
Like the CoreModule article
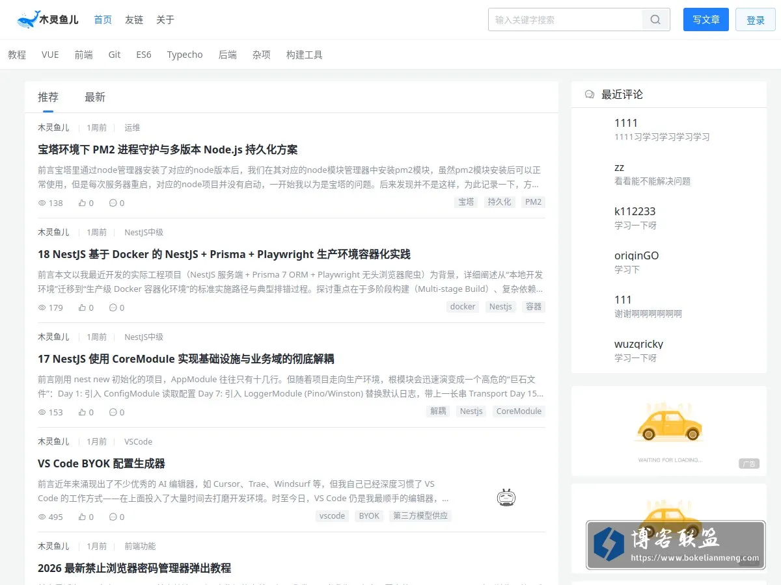point(82,412)
